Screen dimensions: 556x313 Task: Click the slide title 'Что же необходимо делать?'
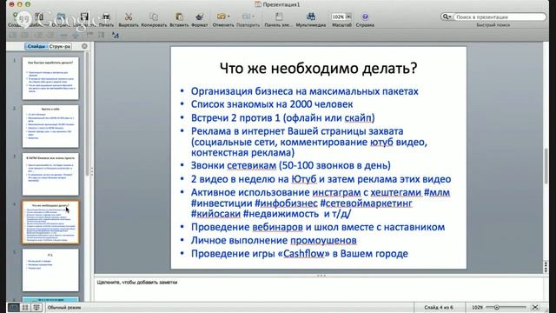[x=319, y=68]
